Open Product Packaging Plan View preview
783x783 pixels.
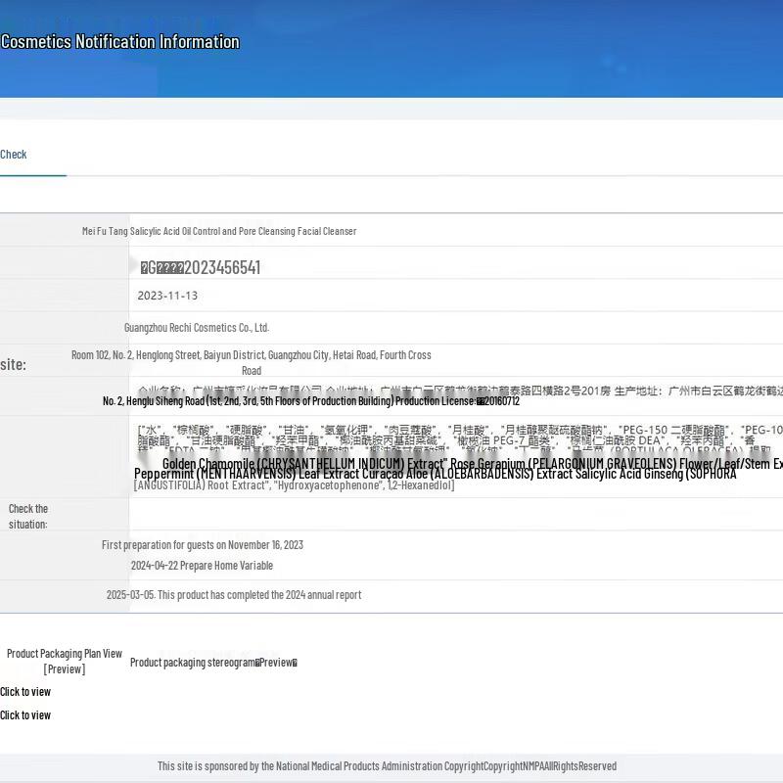pos(65,662)
